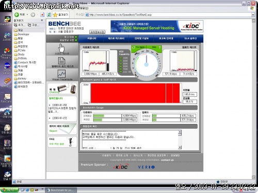258x193 pixels.
Task: Click the address bar URL field
Action: (x=169, y=15)
